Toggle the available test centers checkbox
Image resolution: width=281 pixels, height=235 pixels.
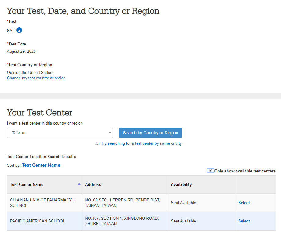click(210, 171)
